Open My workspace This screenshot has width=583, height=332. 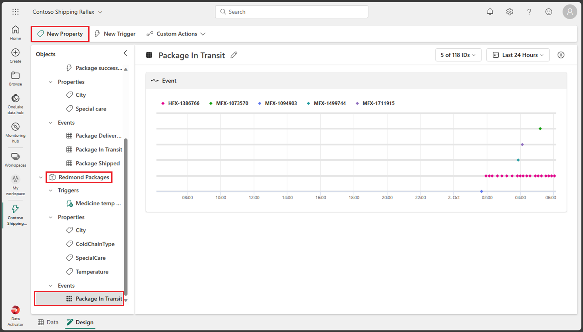click(x=15, y=185)
